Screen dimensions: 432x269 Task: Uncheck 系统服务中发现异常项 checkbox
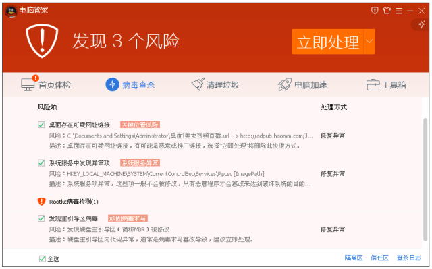tap(41, 163)
